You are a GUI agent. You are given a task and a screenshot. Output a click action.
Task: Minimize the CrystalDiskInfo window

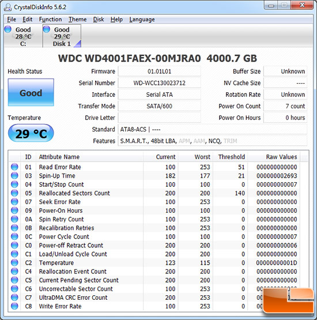271,6
